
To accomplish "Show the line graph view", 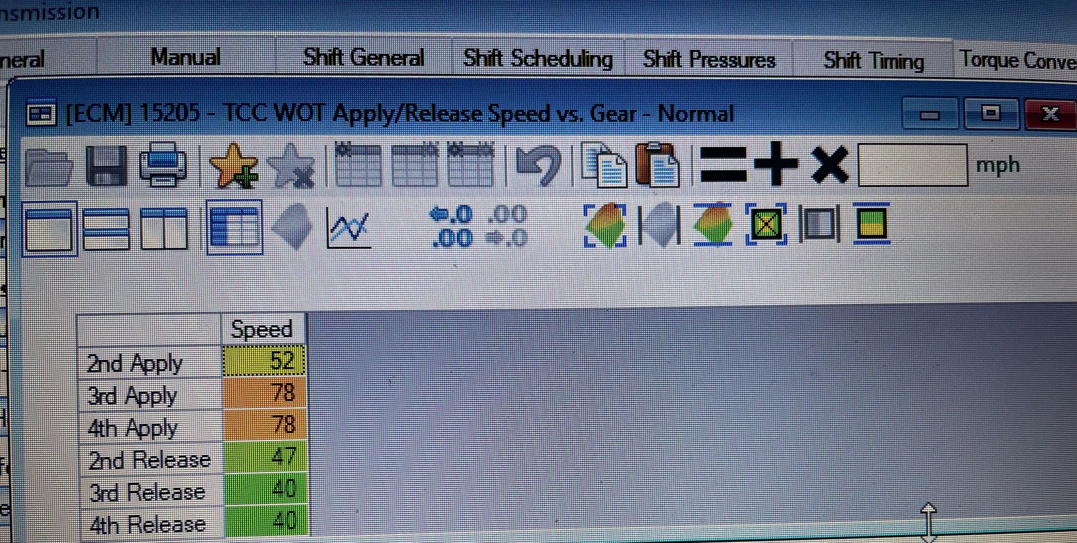I will 348,228.
